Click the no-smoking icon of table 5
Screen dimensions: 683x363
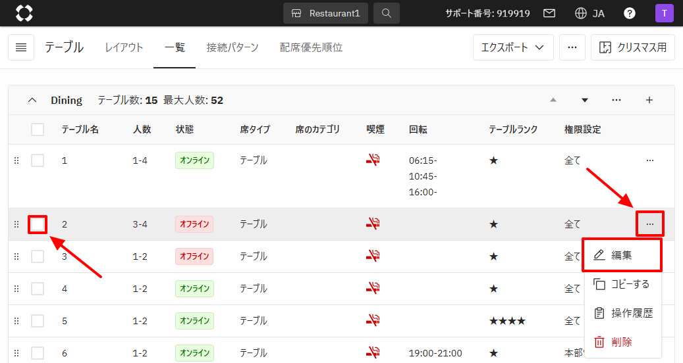(x=373, y=321)
